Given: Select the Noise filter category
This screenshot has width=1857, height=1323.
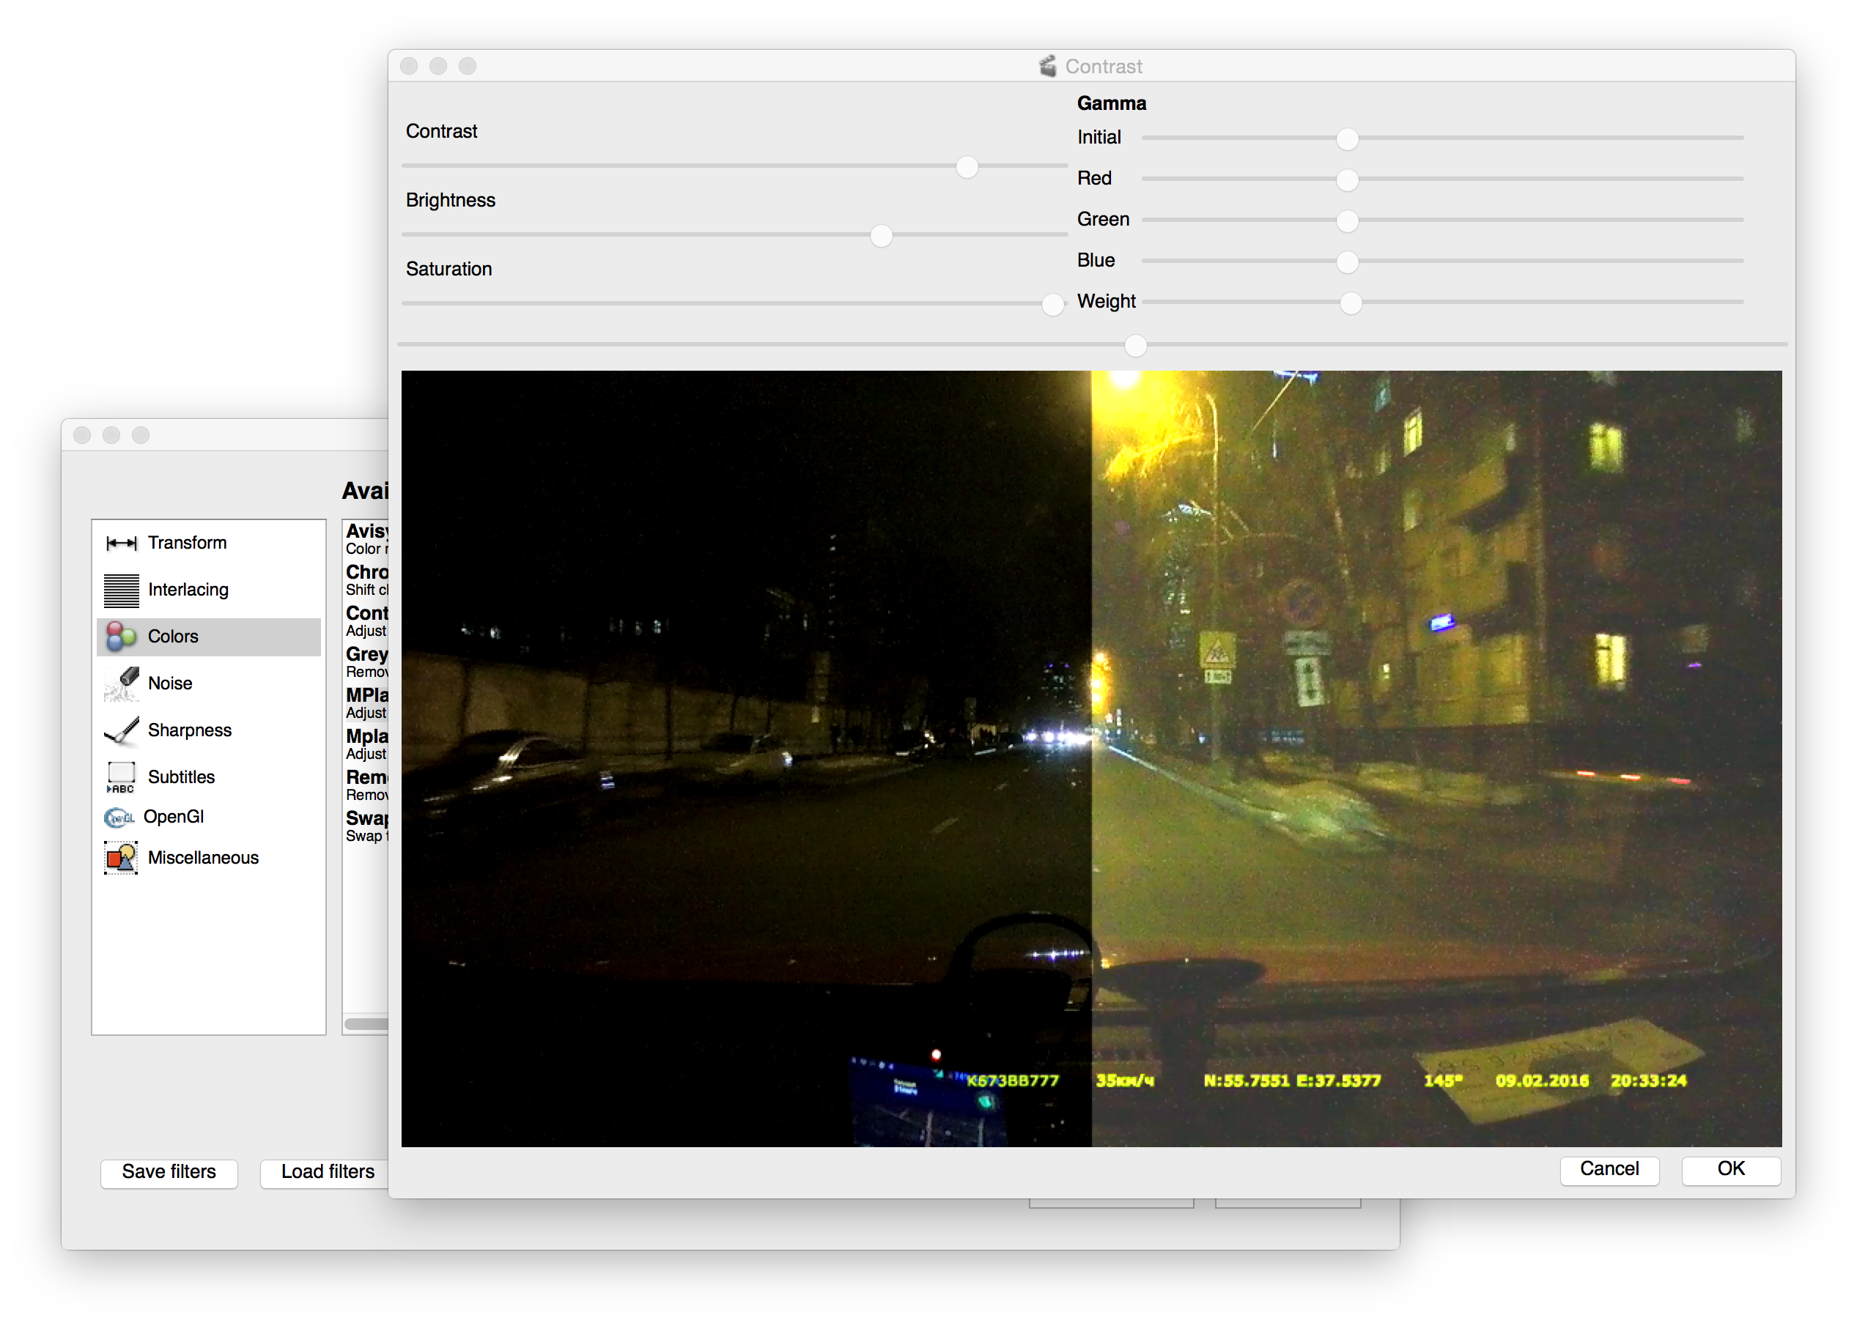Looking at the screenshot, I should click(x=169, y=683).
